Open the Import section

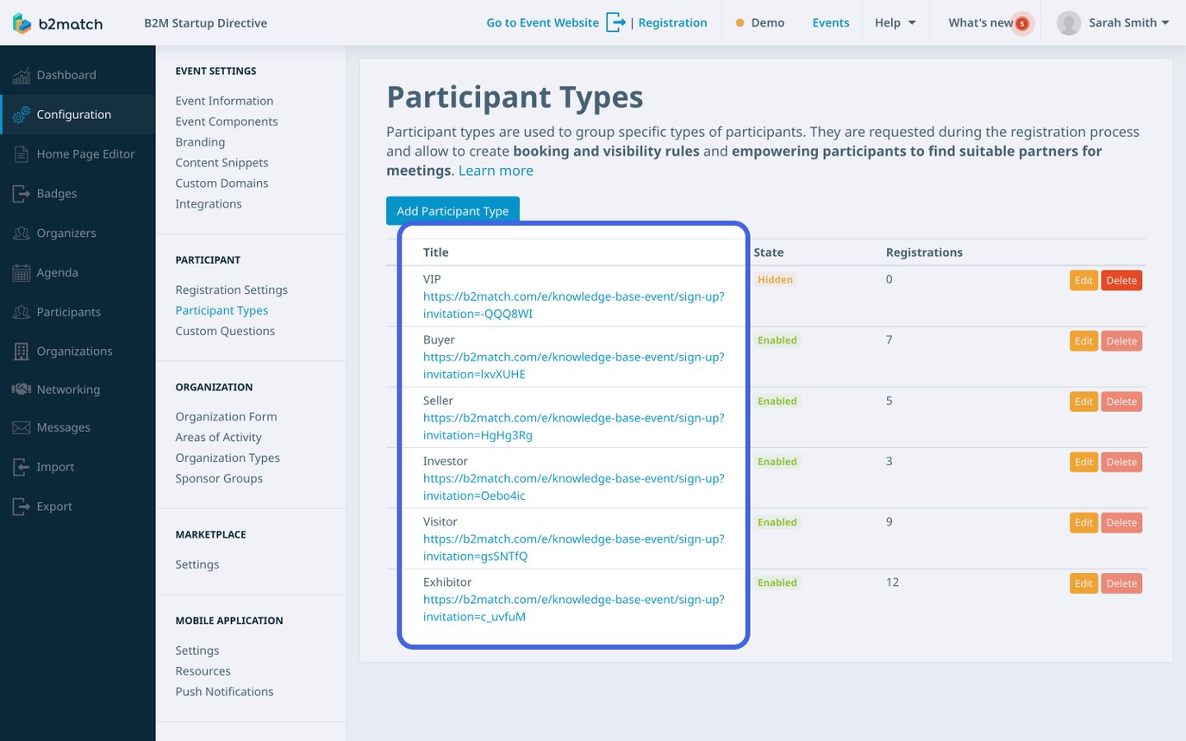click(x=55, y=466)
